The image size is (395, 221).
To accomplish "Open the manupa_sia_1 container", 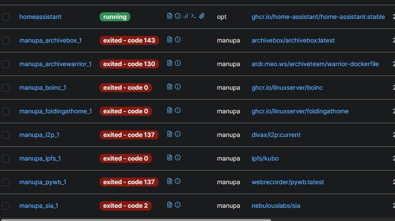I will pyautogui.click(x=39, y=206).
